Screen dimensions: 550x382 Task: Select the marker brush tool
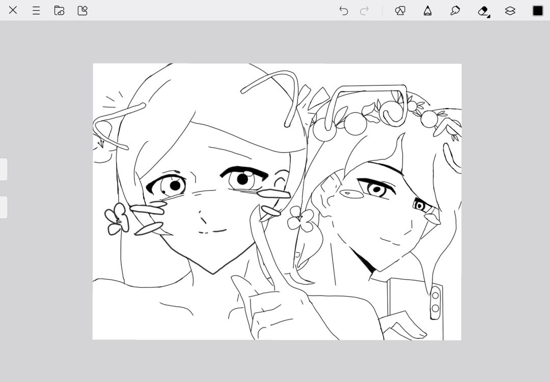pyautogui.click(x=455, y=11)
